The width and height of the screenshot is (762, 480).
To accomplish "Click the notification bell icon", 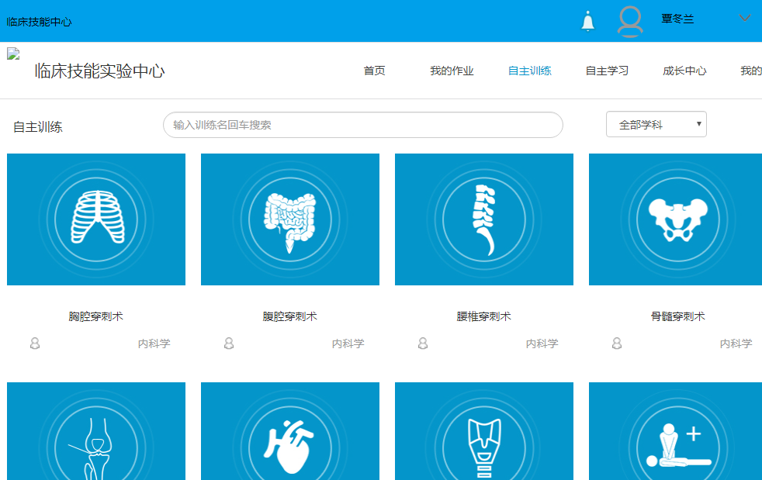I will [x=588, y=21].
